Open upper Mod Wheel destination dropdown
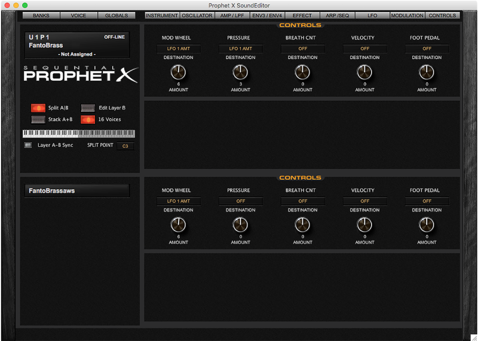 coord(178,49)
